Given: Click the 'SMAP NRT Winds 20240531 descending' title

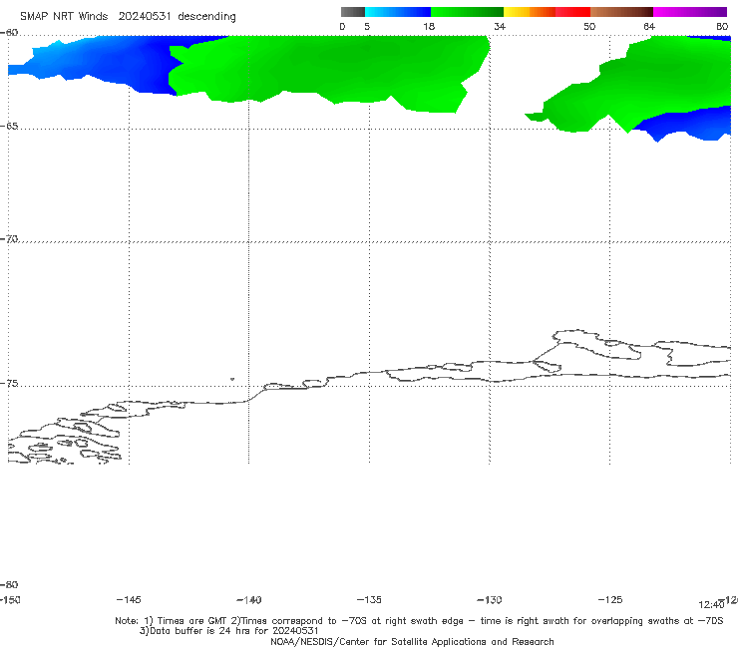Looking at the screenshot, I should click(128, 16).
